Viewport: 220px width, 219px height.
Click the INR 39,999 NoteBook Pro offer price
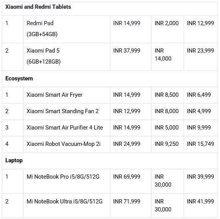tap(200, 177)
